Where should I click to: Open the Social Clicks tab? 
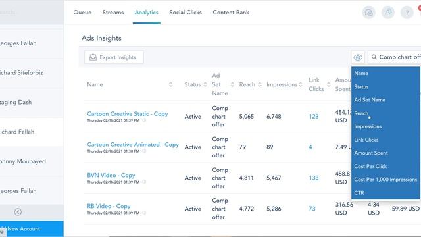186,13
